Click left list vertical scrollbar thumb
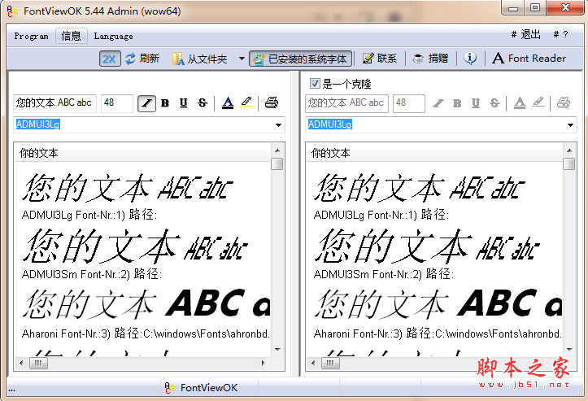The height and width of the screenshot is (401, 588). coord(277,164)
